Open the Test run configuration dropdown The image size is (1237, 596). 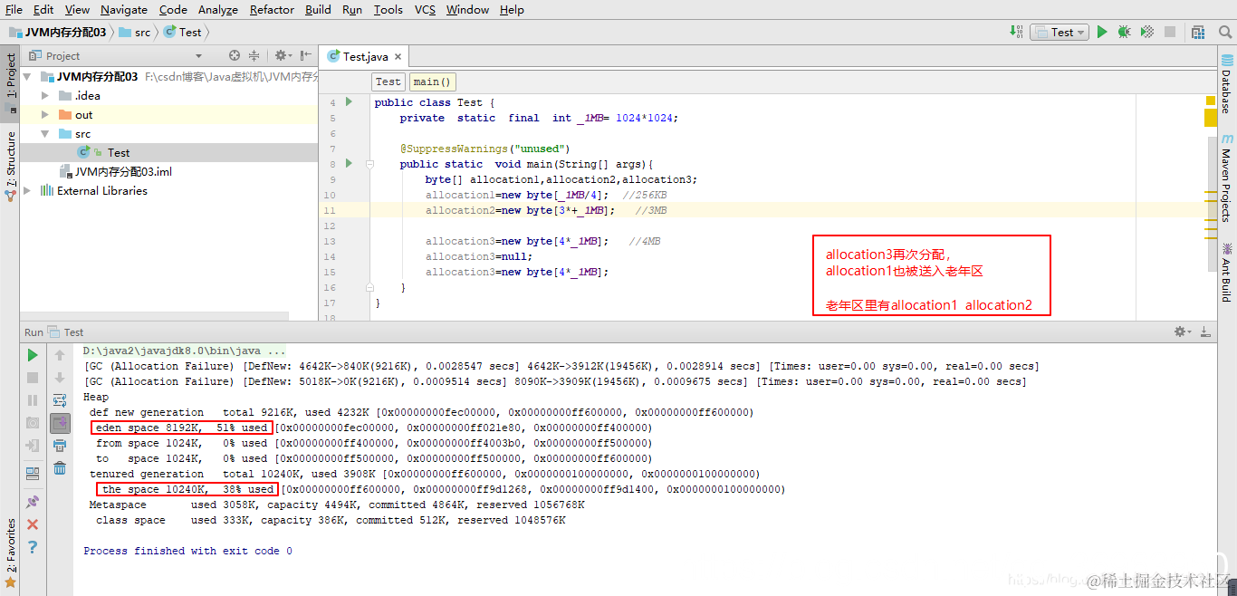pyautogui.click(x=1059, y=32)
